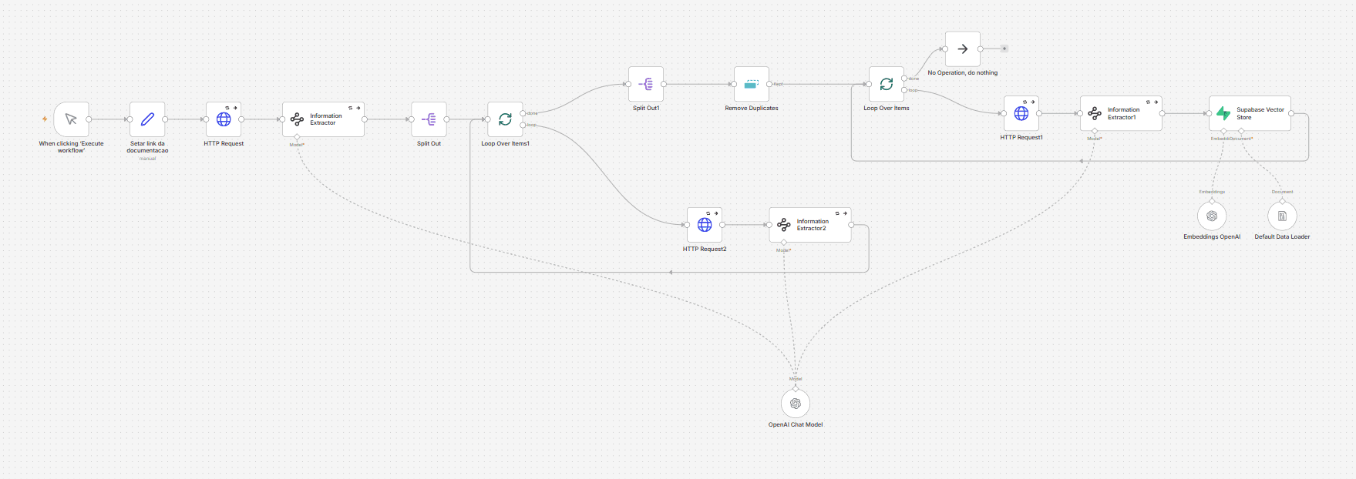Click the 'When clicking Execute workflow' label
Viewport: 1356px width, 479px height.
[x=71, y=146]
